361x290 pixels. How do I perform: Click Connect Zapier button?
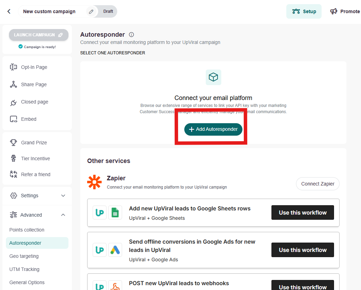(318, 184)
